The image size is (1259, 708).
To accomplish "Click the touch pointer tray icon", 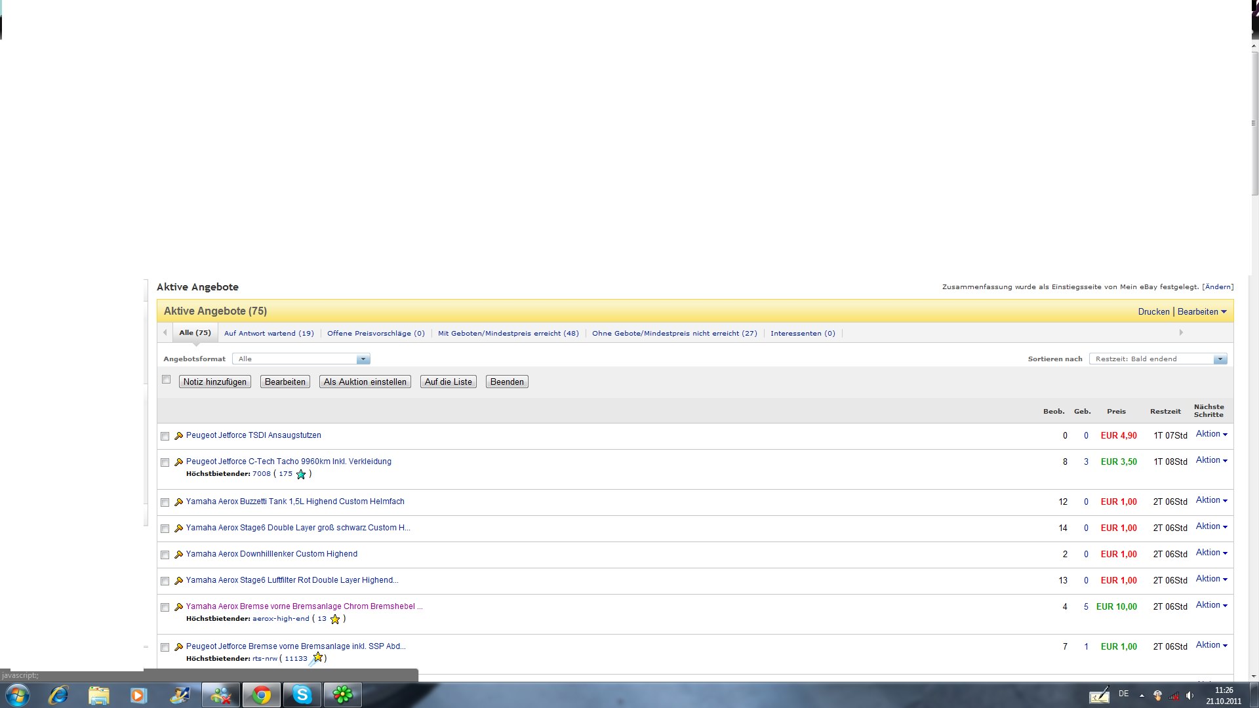I will click(1157, 696).
